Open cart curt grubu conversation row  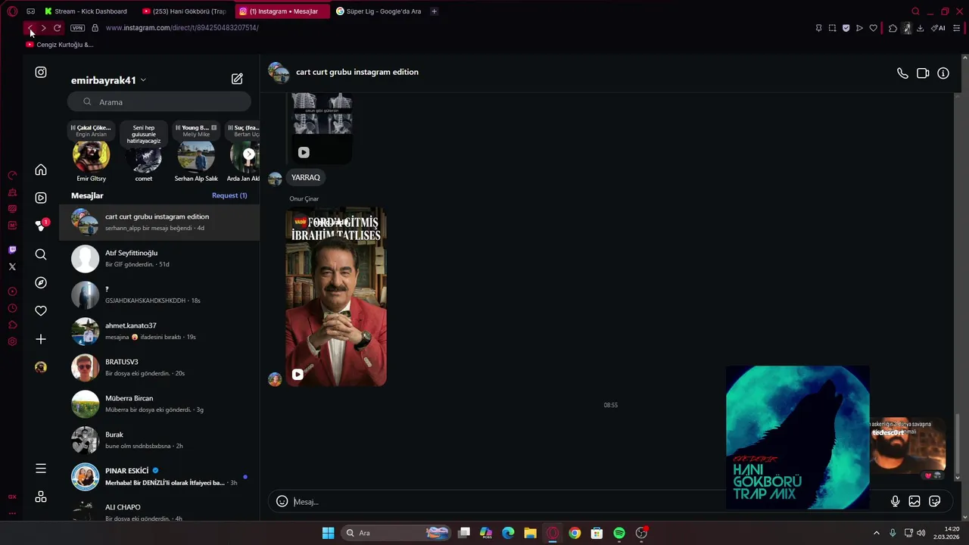point(159,222)
